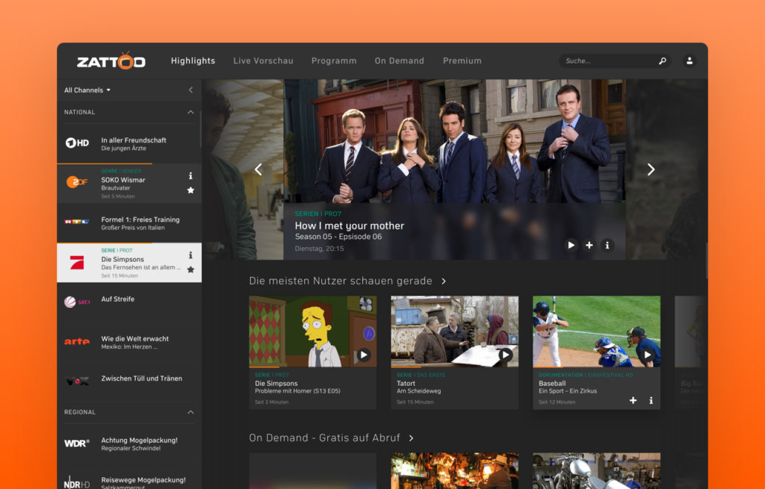765x489 pixels.
Task: Select the RTL channel logo
Action: point(77,222)
